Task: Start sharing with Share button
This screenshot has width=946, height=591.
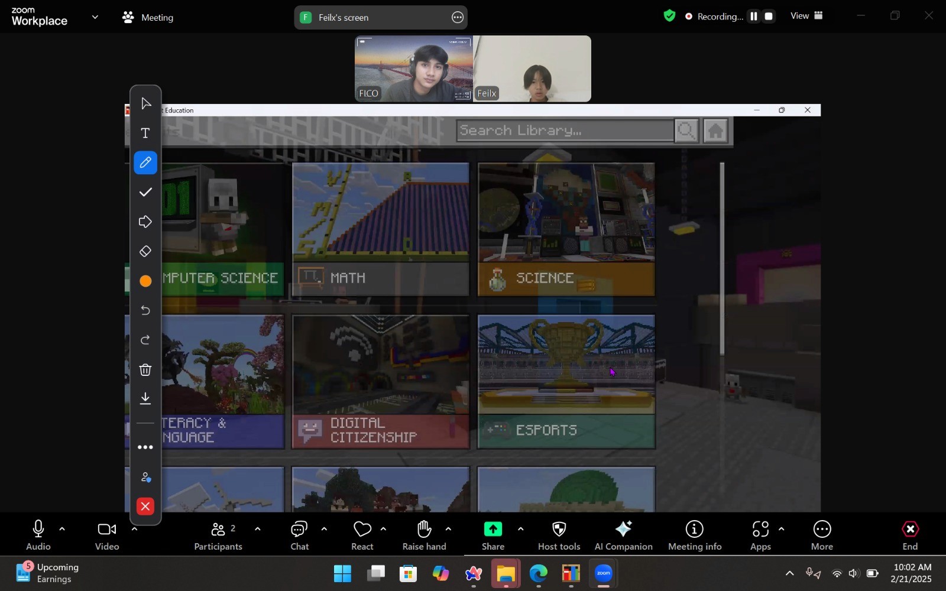Action: (x=493, y=535)
